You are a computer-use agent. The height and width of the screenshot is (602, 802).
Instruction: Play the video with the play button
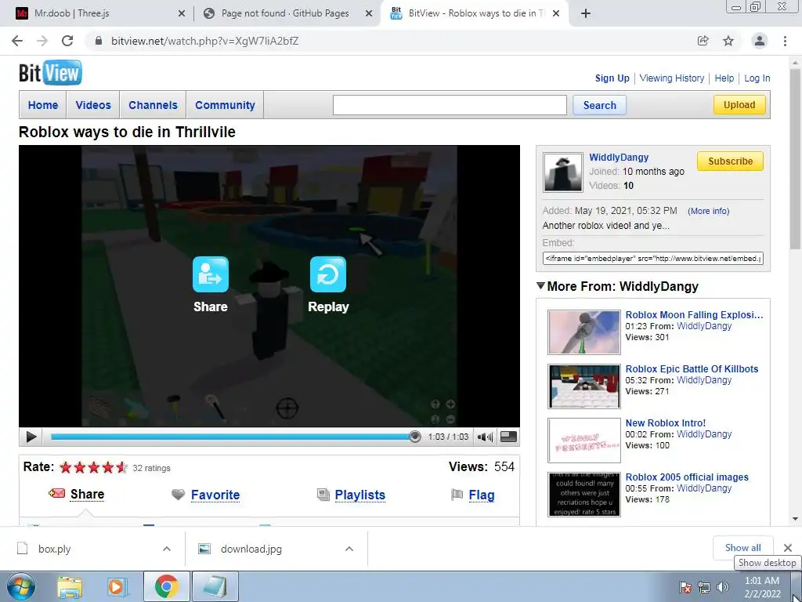(x=31, y=437)
